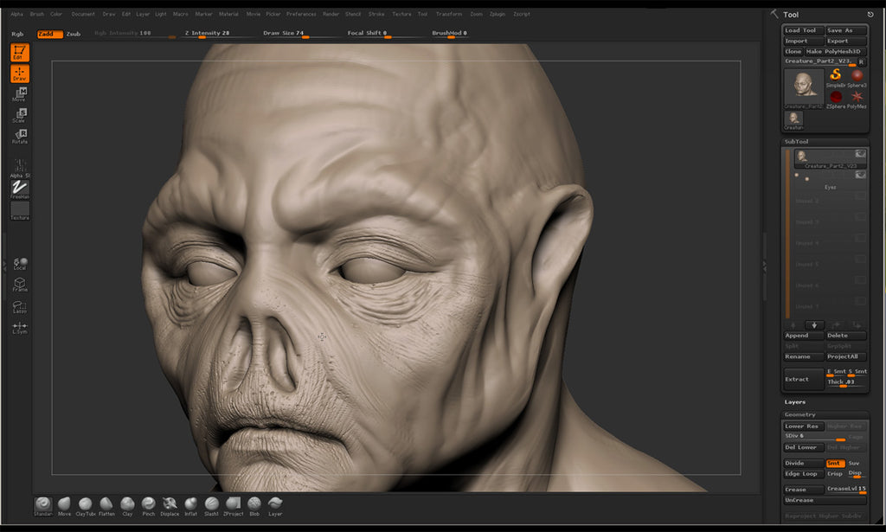Screen dimensions: 886x532
Task: Open the Preferences menu
Action: [301, 14]
